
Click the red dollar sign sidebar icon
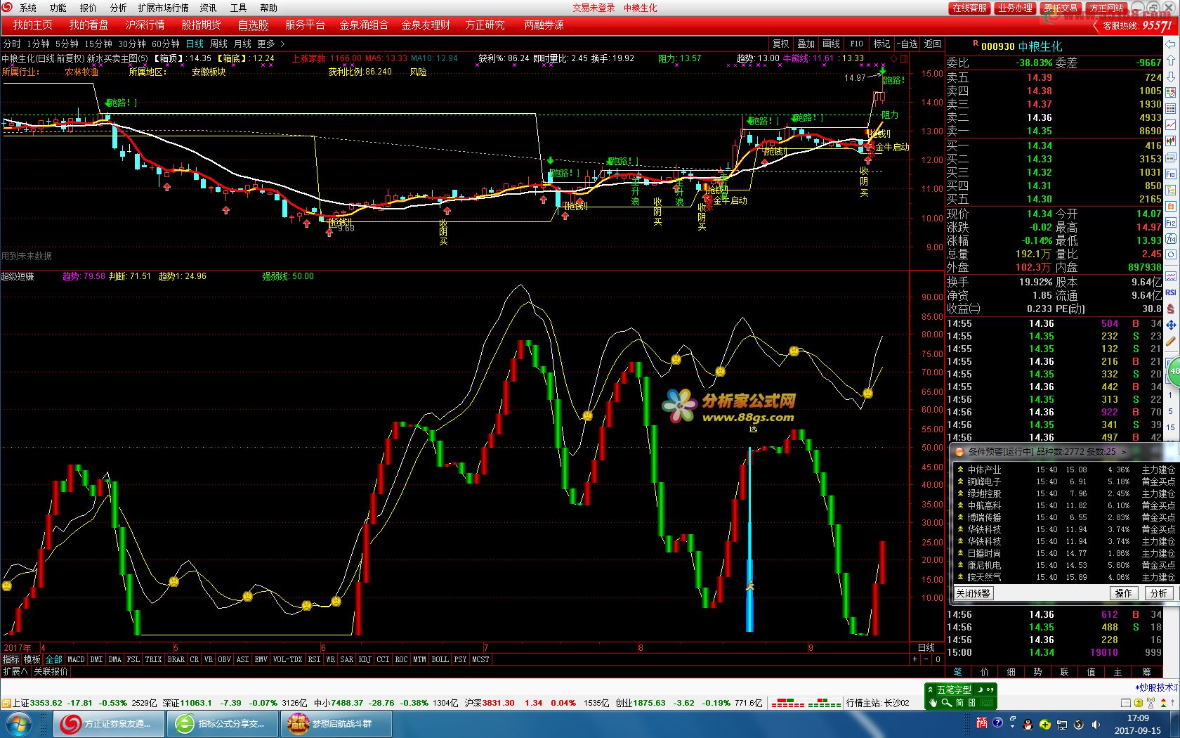(1171, 308)
